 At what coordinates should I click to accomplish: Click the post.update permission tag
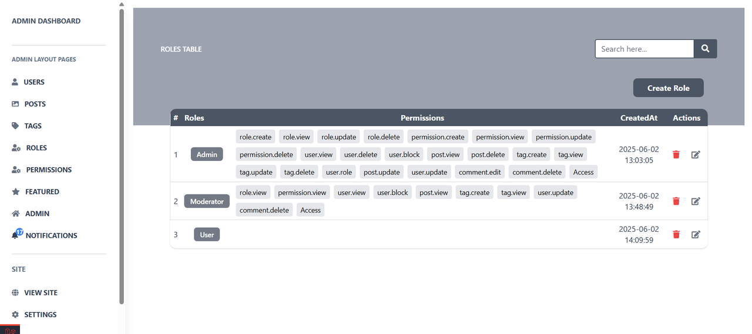(x=382, y=172)
